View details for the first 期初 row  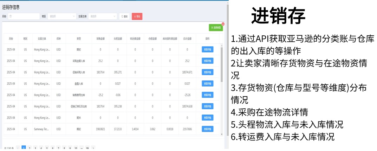point(208,49)
